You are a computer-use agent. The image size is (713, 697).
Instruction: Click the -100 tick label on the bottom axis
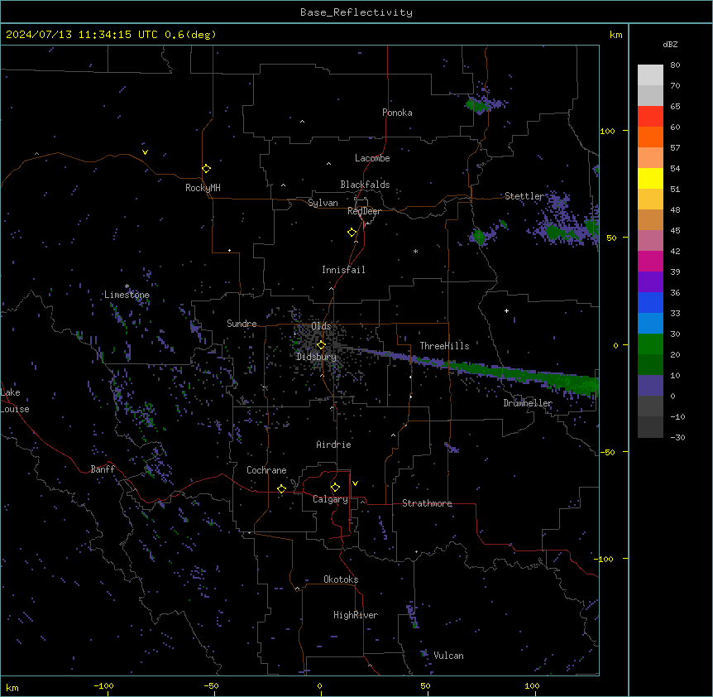pos(103,685)
